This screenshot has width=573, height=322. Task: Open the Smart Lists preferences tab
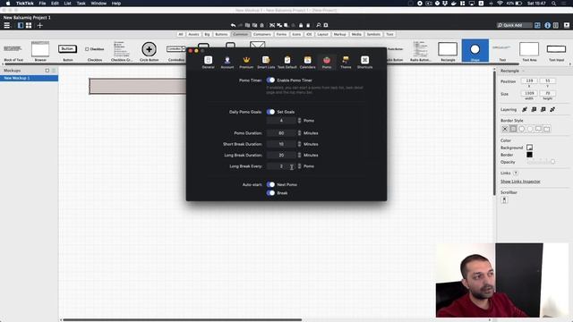tap(266, 62)
